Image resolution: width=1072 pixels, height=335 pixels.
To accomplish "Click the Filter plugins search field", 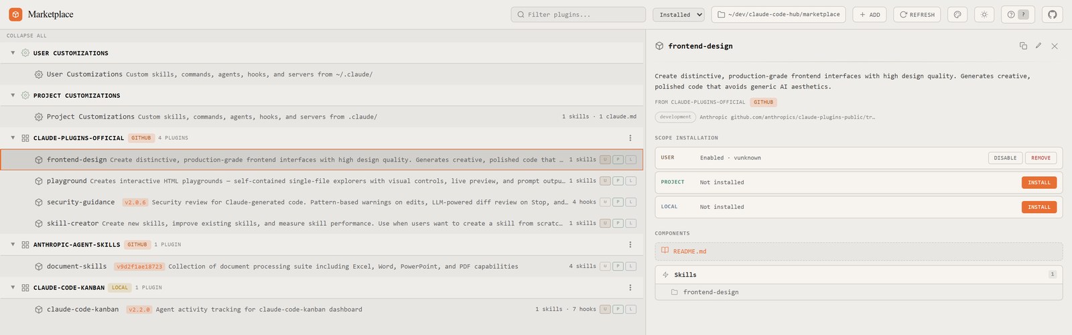I will [578, 15].
